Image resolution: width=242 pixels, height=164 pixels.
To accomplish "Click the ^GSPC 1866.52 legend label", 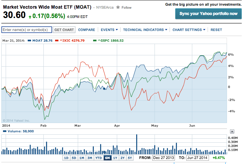I will coord(111,41).
